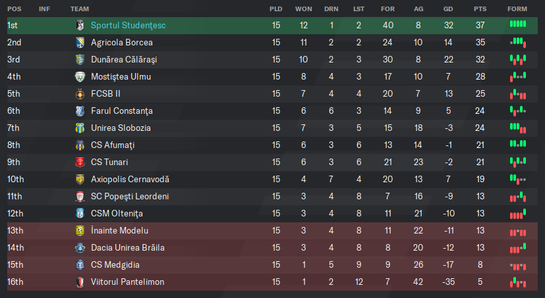Select the CS Medgidia team name
Image resolution: width=545 pixels, height=298 pixels.
115,265
